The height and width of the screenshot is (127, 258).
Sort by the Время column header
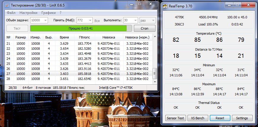[x=65, y=37]
